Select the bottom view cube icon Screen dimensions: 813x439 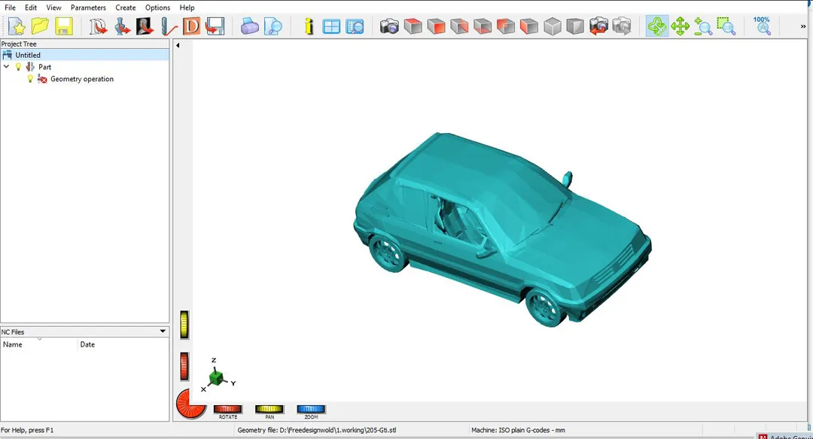[x=483, y=26]
